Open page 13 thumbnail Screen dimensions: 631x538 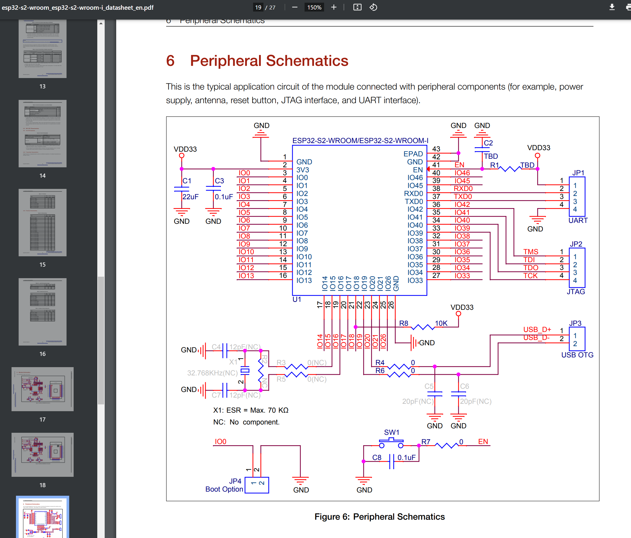point(43,49)
